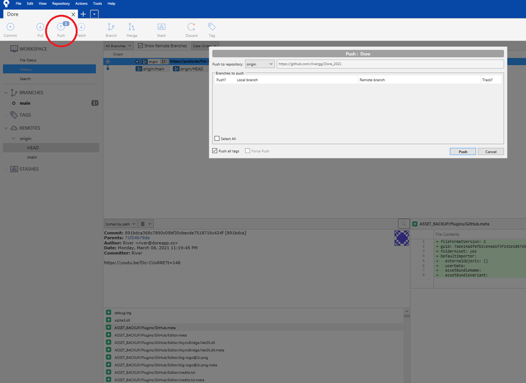Open the Actions menu
This screenshot has width=526, height=383.
(x=81, y=4)
